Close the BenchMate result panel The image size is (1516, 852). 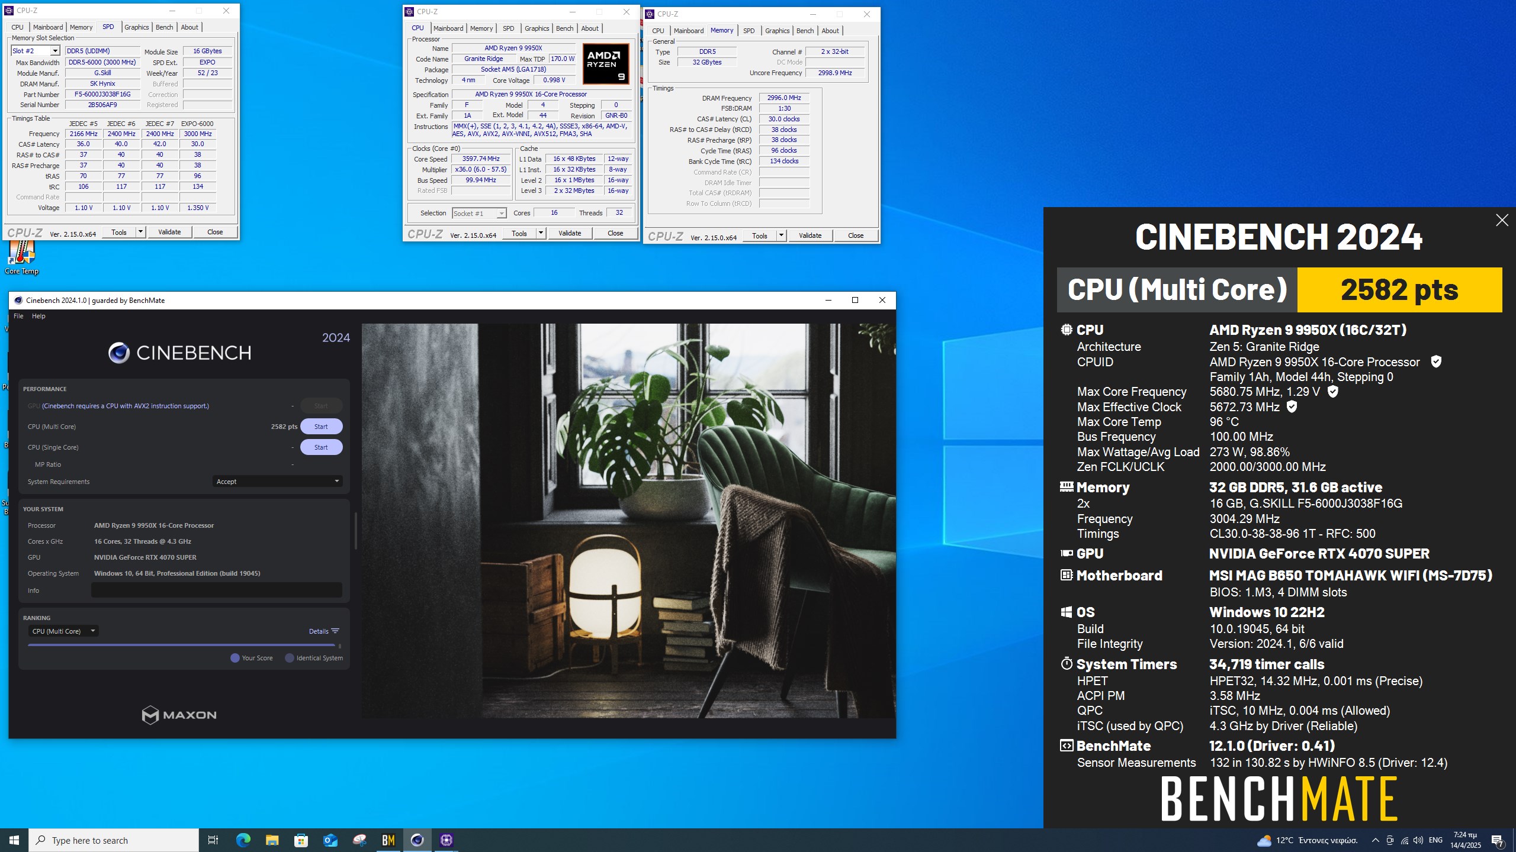(x=1502, y=220)
